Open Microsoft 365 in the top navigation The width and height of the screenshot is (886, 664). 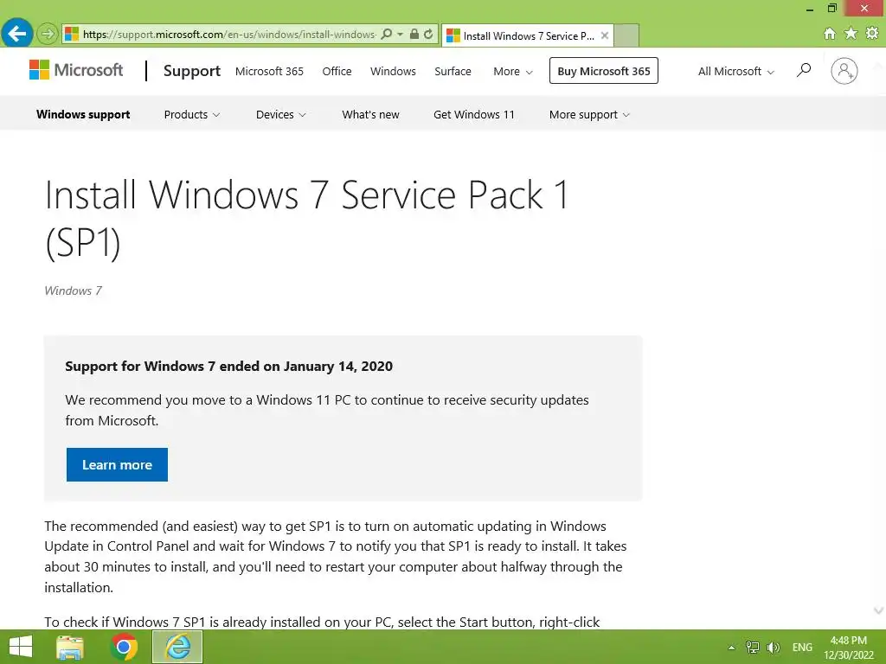(x=270, y=71)
